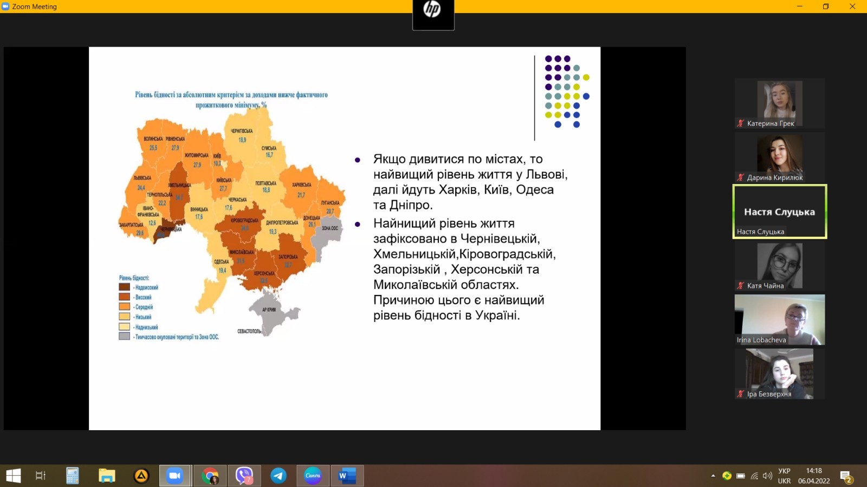Open the Windows notification center
The height and width of the screenshot is (487, 867).
click(846, 476)
